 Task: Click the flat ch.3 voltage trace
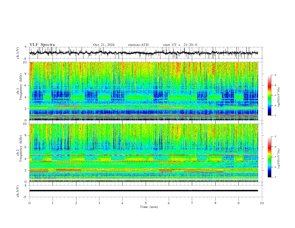[143, 191]
